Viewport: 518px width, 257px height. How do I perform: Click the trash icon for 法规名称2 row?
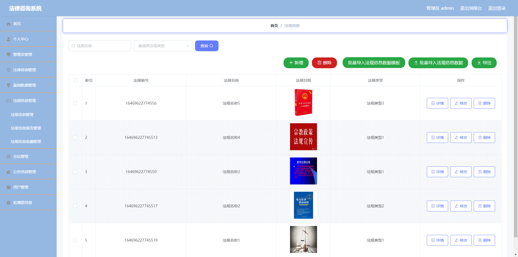(x=480, y=206)
